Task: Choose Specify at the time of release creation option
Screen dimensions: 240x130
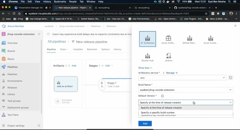Action: coord(186,108)
